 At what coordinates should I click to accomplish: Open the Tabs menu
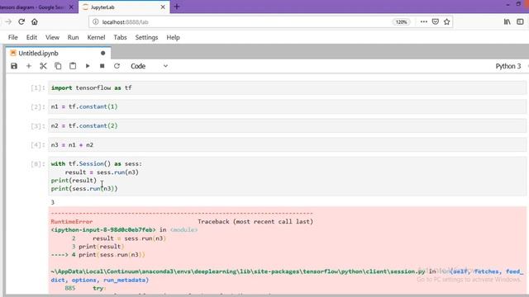pos(120,37)
